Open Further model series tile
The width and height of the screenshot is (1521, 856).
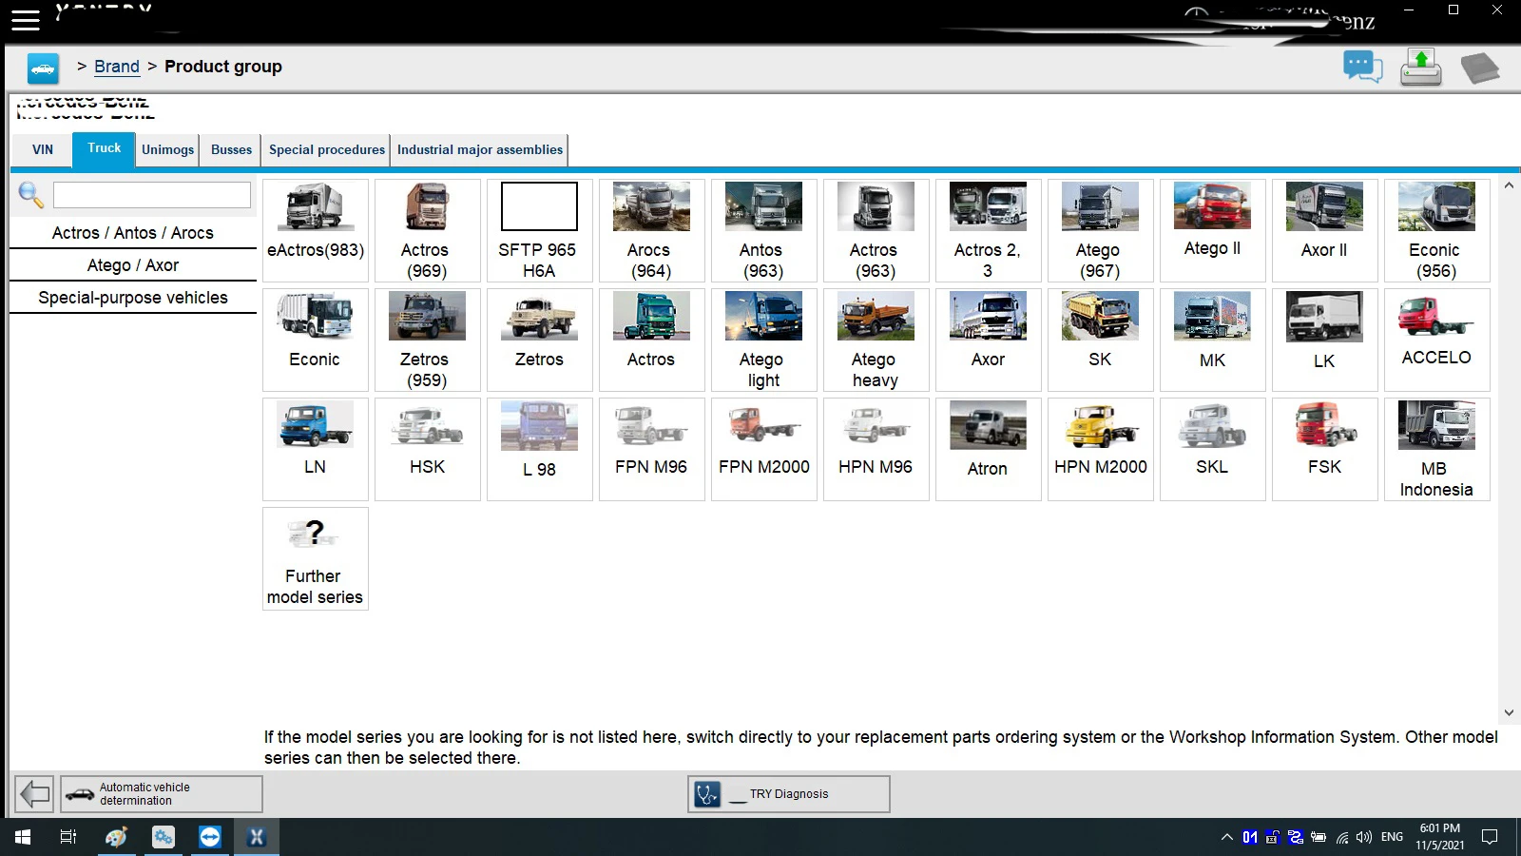(316, 558)
